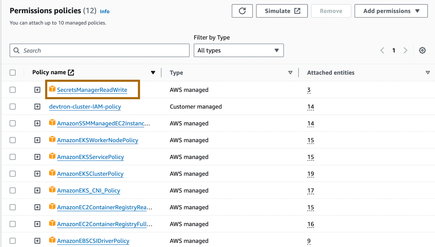Click the AWS icon beside AmazonEC2ContainerRegistryFull…
The height and width of the screenshot is (247, 435).
52,223
